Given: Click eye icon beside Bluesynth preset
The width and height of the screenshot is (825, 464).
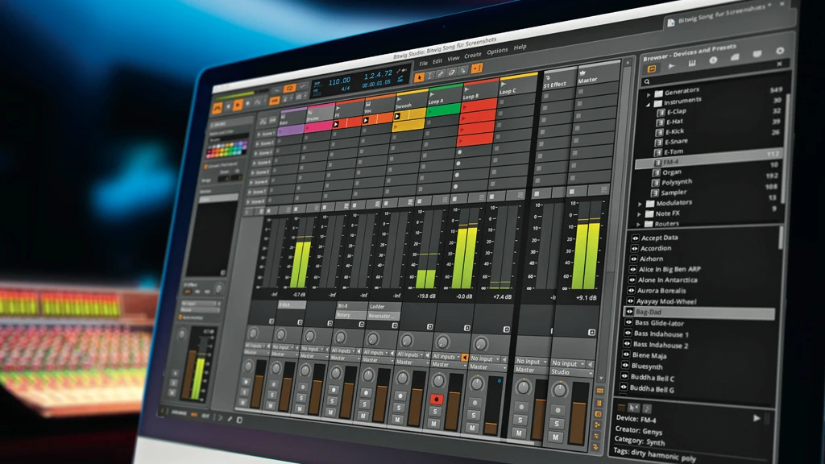Looking at the screenshot, I should [625, 367].
